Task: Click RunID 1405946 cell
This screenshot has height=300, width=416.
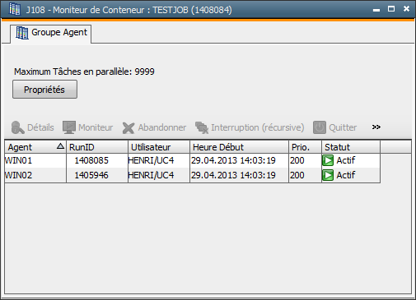Action: coord(97,175)
